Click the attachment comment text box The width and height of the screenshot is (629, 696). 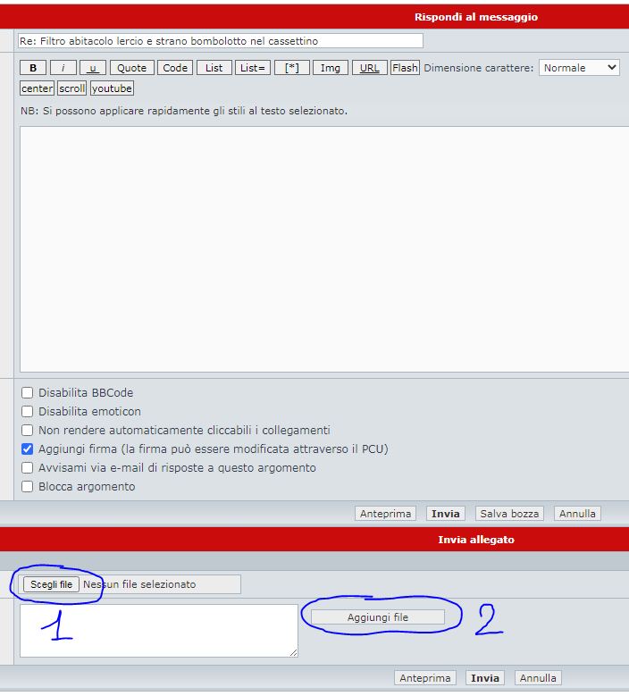[158, 631]
